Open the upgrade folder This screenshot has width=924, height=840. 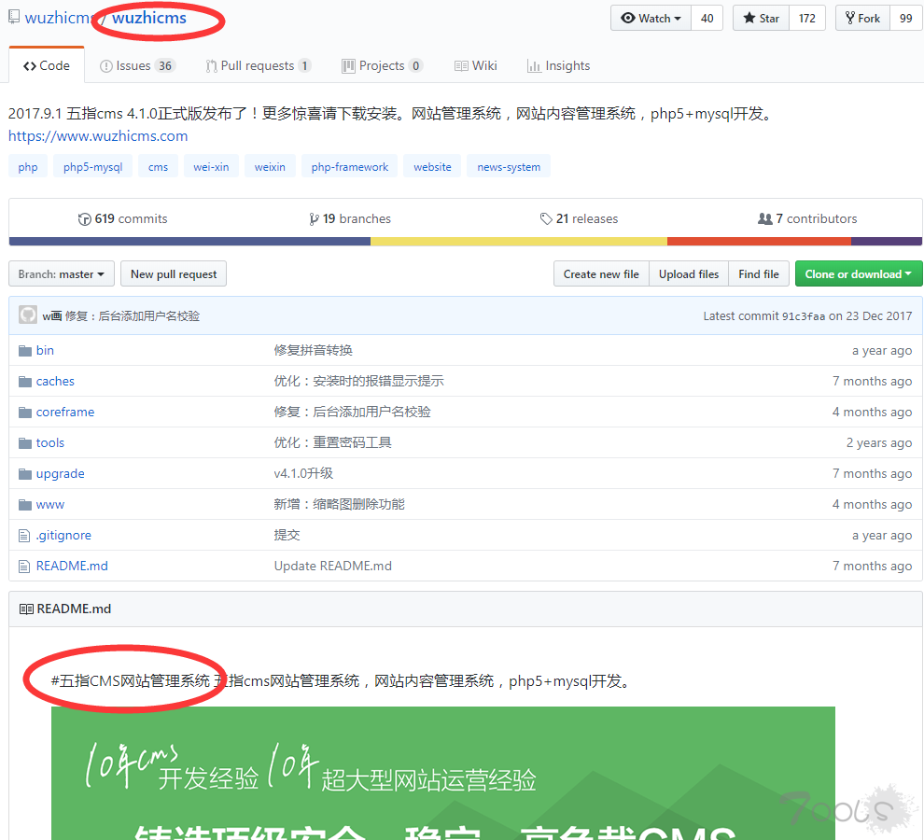pos(60,473)
